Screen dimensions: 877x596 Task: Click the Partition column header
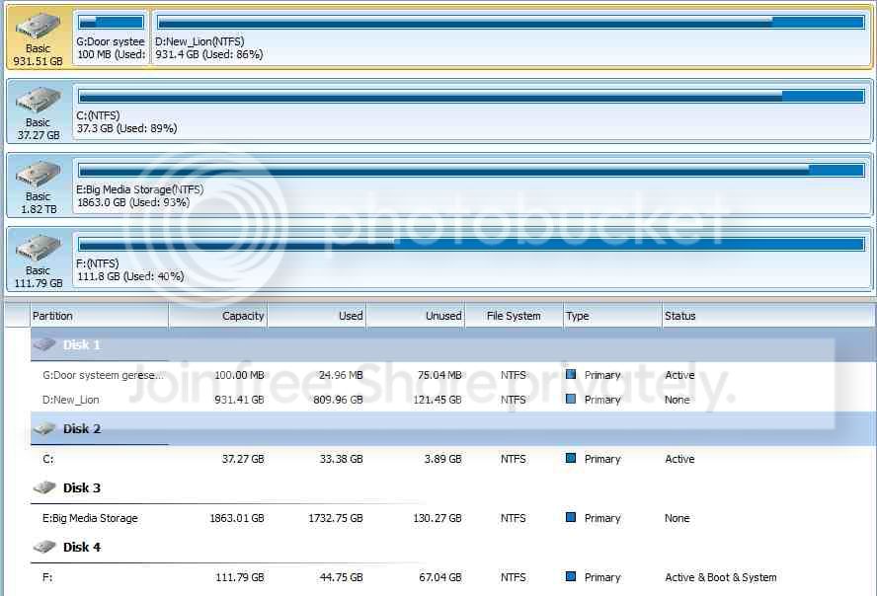(99, 316)
